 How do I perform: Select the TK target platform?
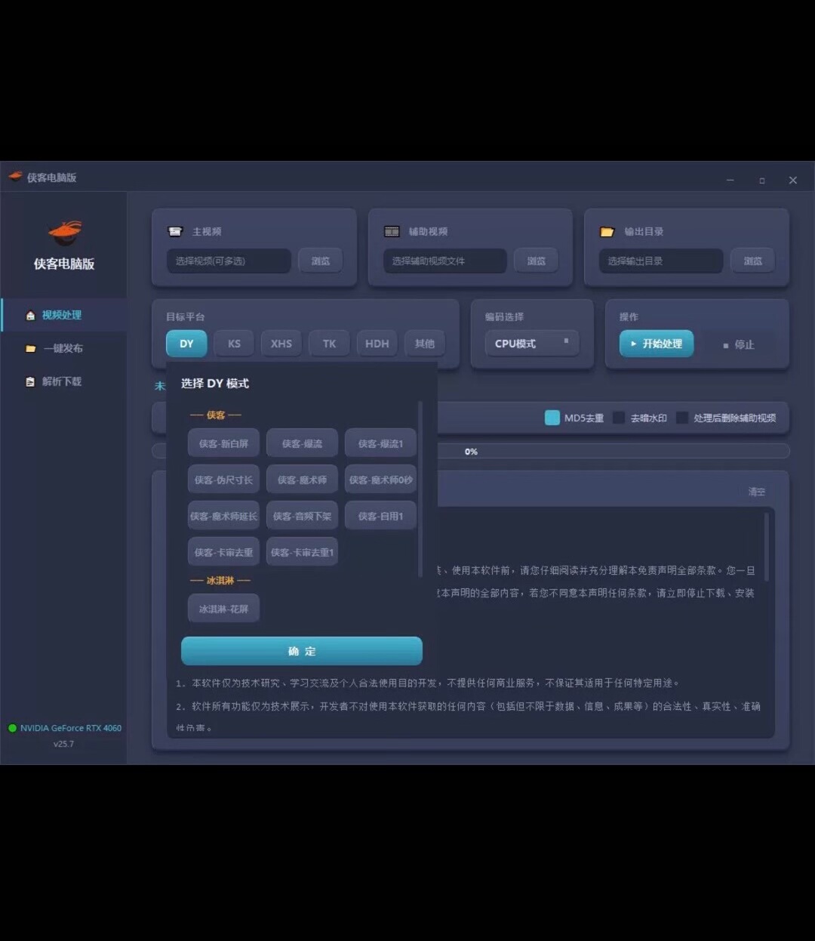point(329,344)
